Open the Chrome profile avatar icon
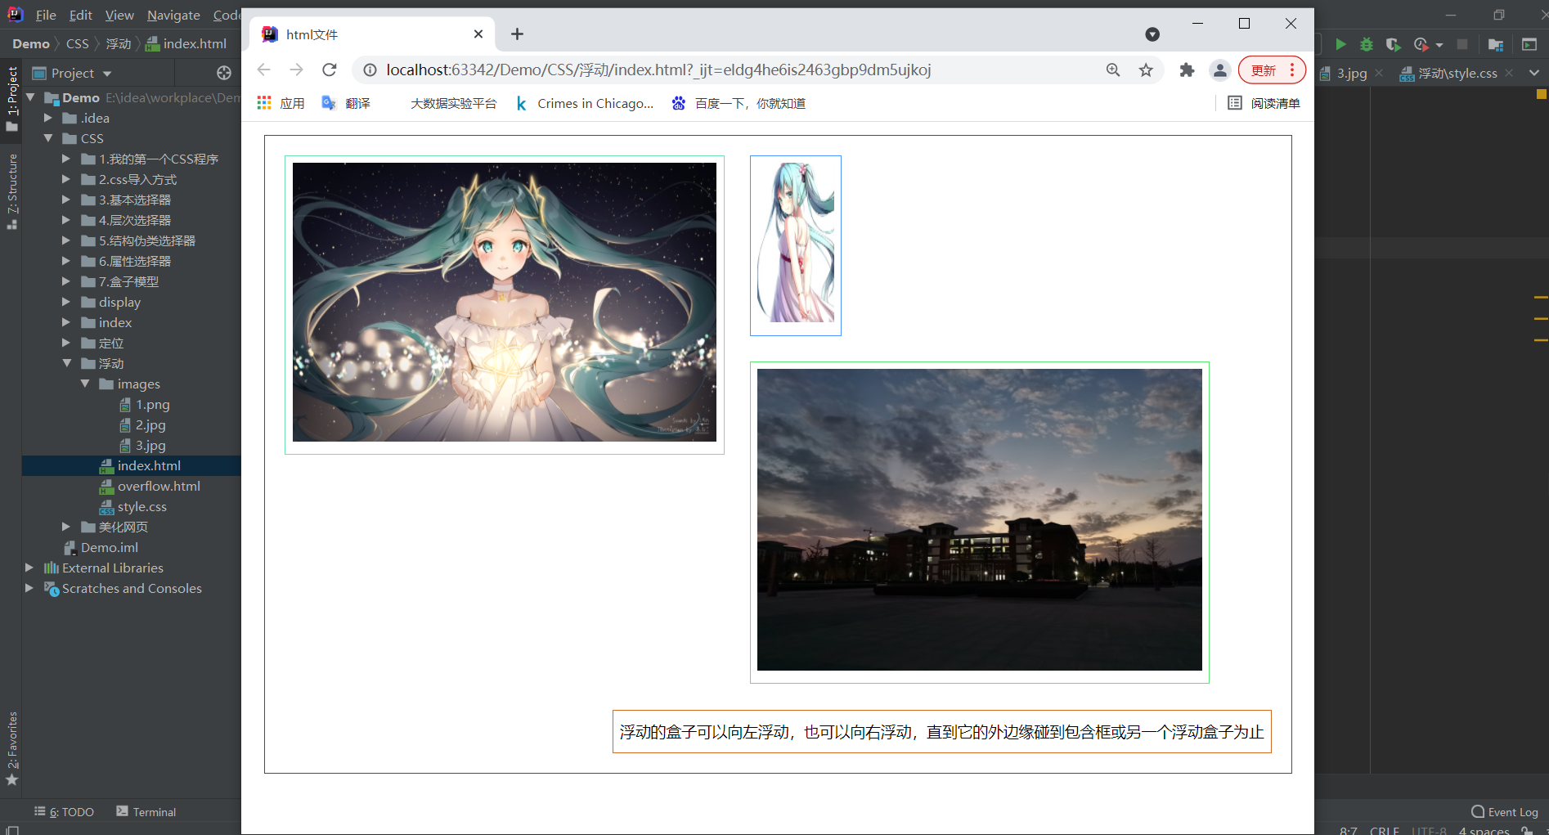This screenshot has height=835, width=1549. pos(1219,70)
